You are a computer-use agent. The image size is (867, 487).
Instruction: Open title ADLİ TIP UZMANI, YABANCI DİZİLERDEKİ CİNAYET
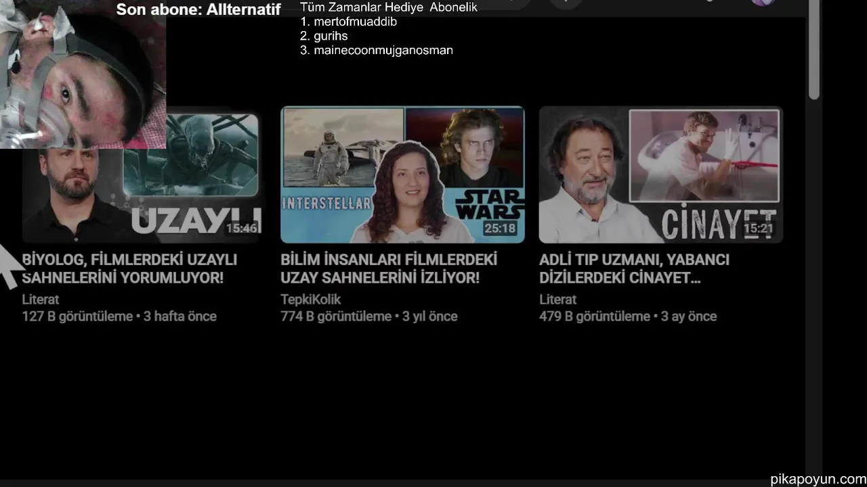634,269
